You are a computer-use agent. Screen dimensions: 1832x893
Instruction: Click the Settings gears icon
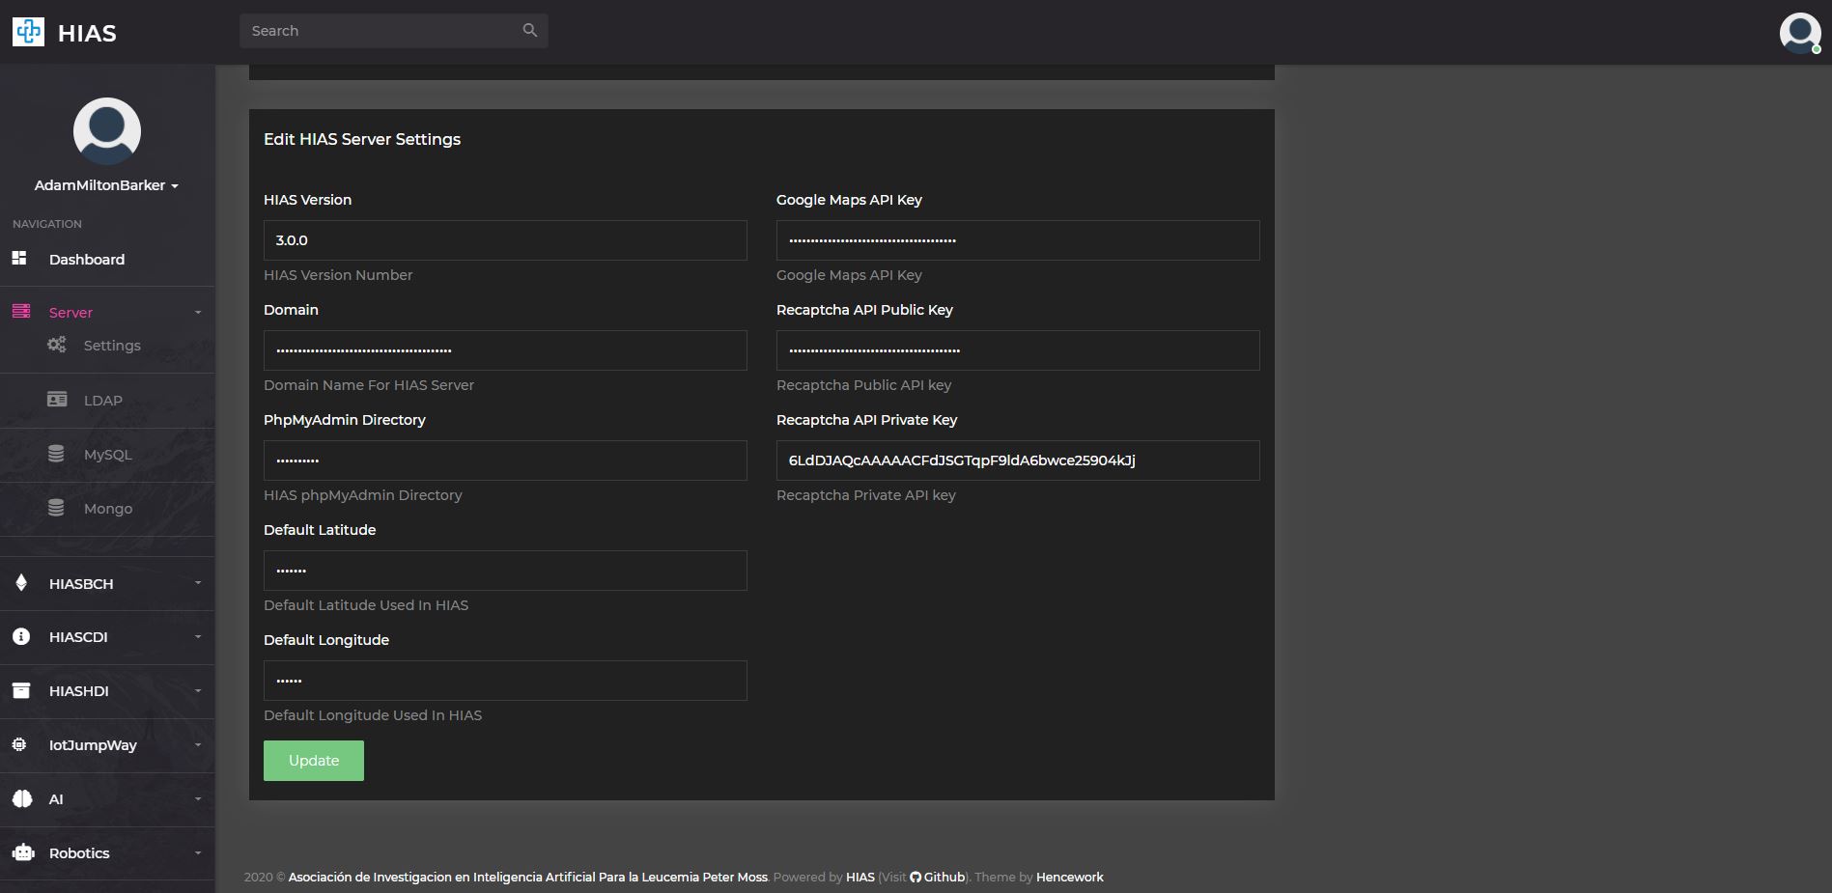pos(57,345)
